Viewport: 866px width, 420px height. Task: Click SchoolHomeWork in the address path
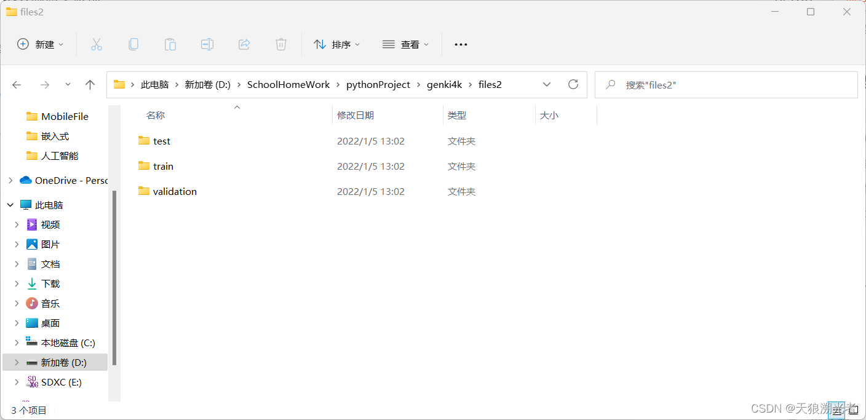[288, 85]
